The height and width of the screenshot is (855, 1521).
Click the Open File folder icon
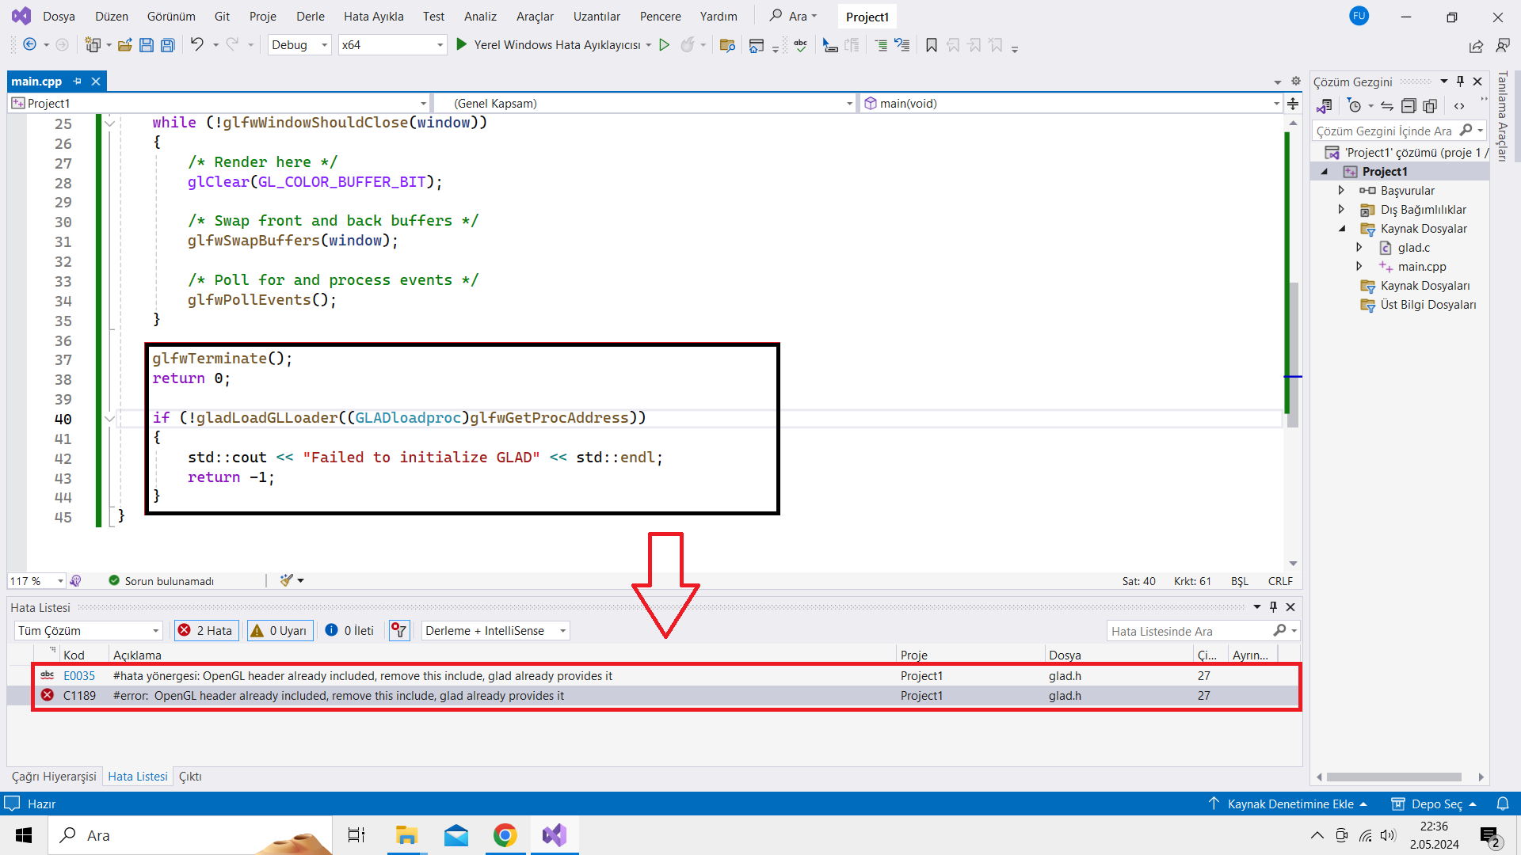coord(124,45)
